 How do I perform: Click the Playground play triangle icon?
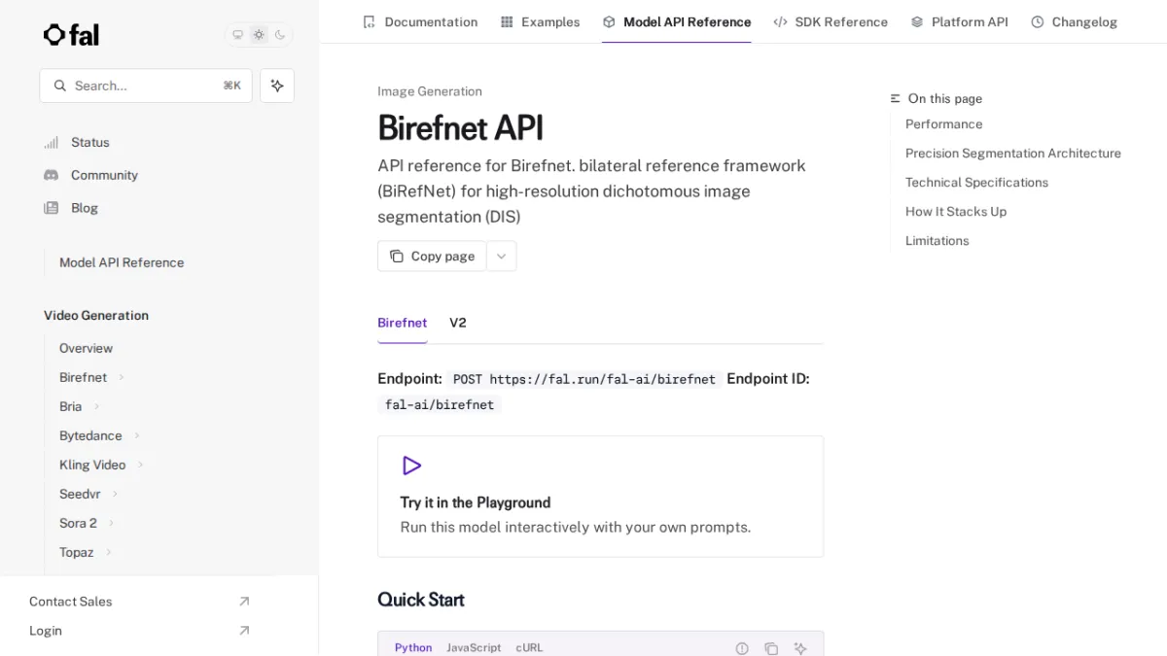click(x=411, y=466)
